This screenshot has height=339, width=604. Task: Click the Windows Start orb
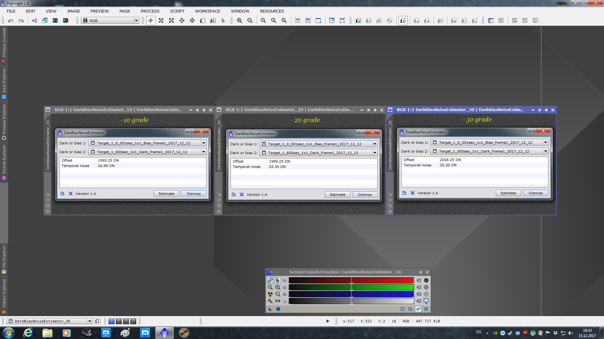[8, 333]
